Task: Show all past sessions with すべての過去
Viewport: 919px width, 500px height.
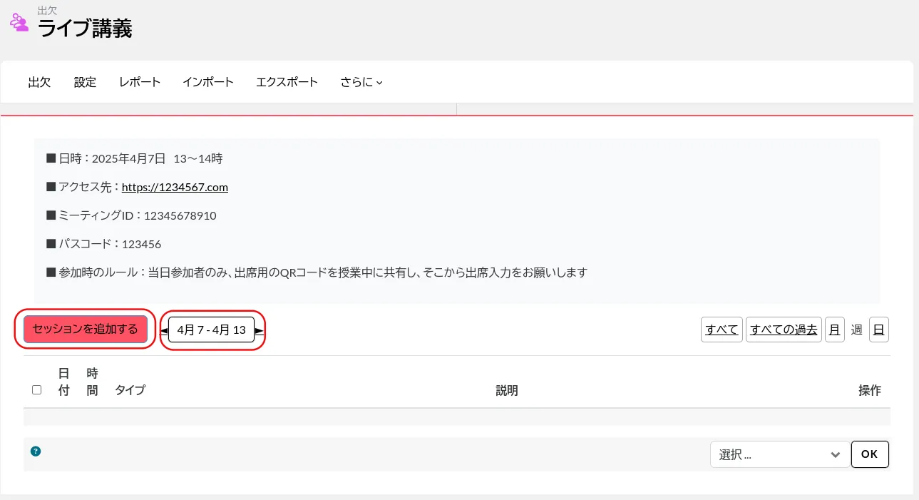Action: click(784, 330)
